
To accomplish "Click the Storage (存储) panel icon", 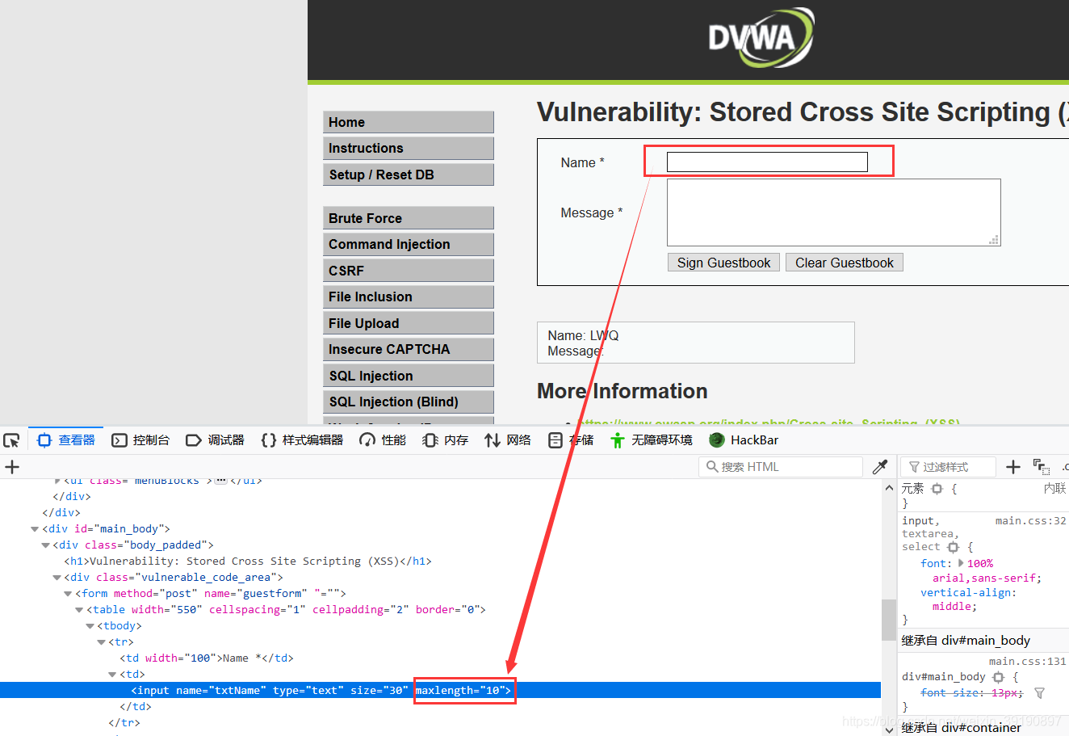I will 555,440.
